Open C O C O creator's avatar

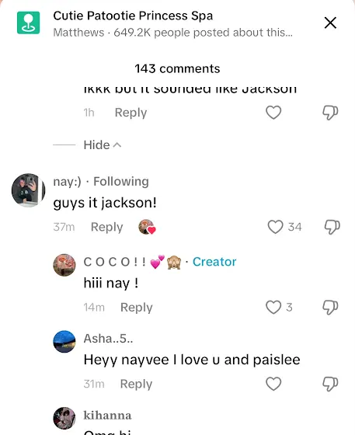coord(64,265)
